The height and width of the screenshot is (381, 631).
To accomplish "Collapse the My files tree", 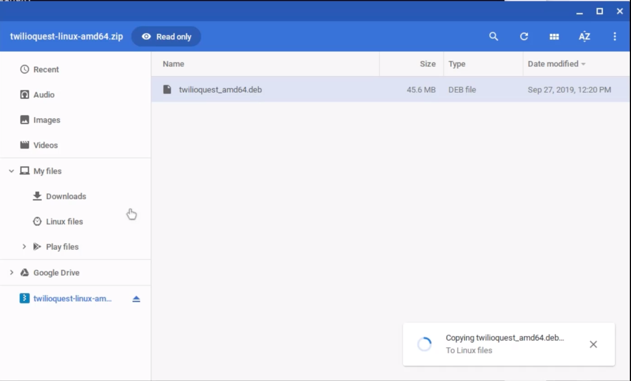I will pos(12,171).
